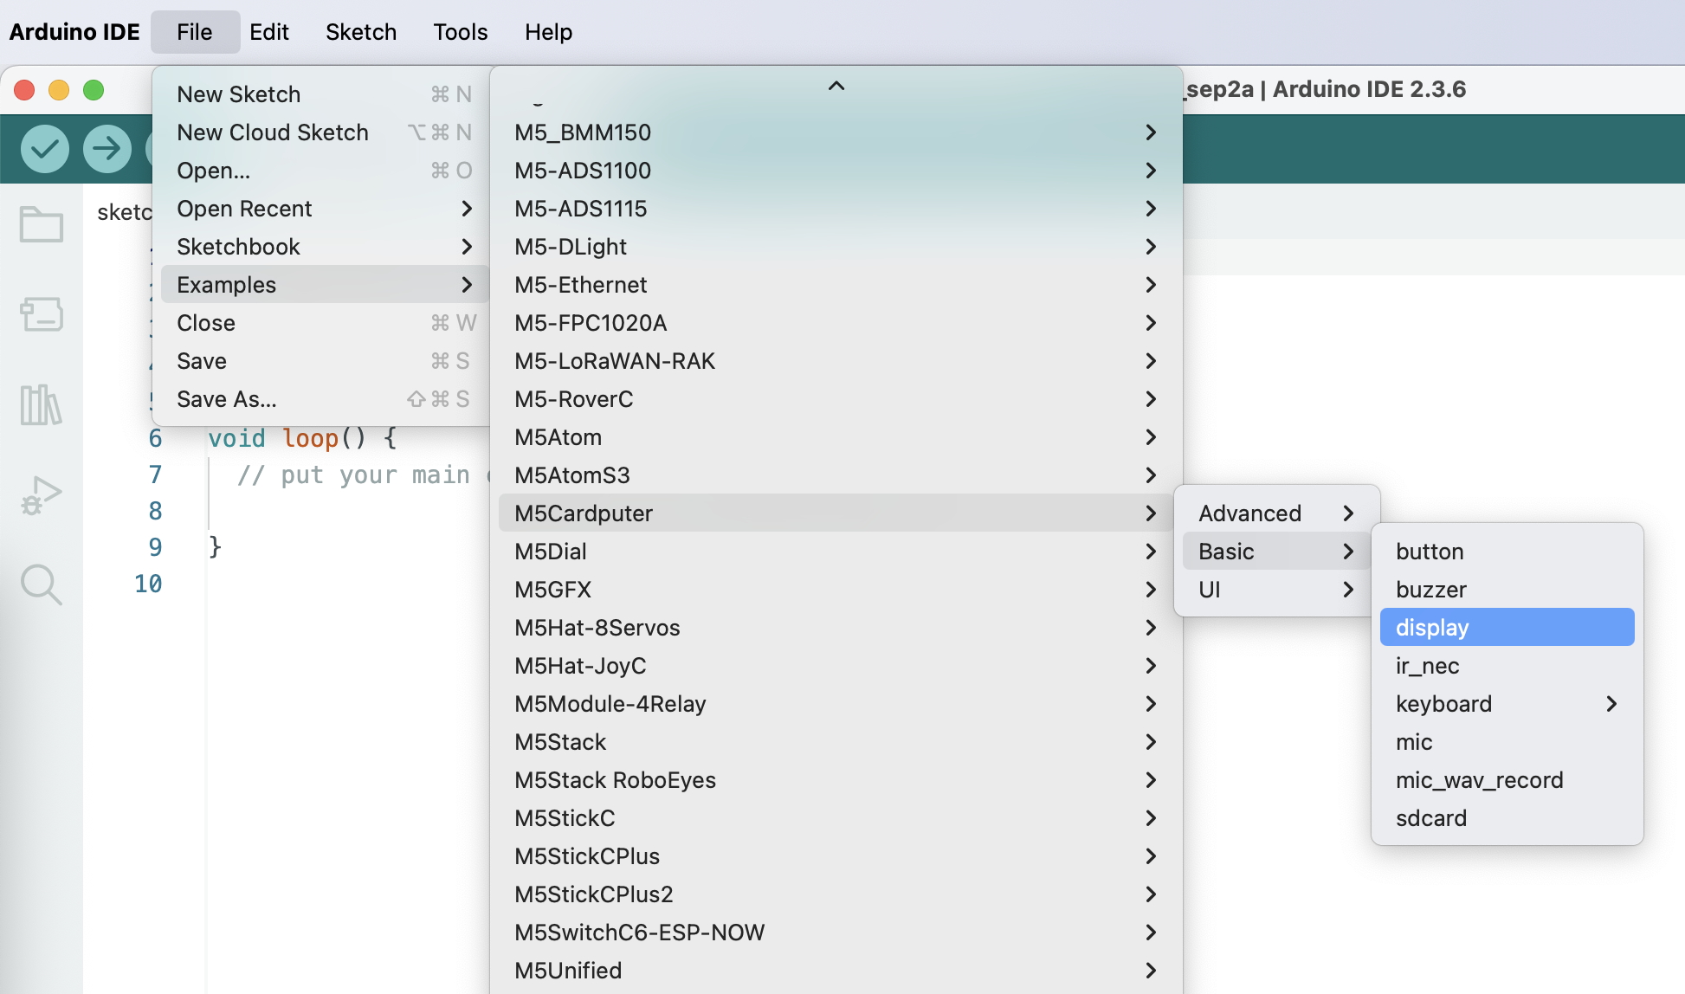1685x994 pixels.
Task: Expand M5StickCPlus examples
Action: [836, 856]
